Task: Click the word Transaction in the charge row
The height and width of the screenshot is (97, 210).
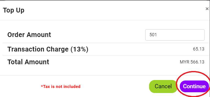Action: [26, 49]
